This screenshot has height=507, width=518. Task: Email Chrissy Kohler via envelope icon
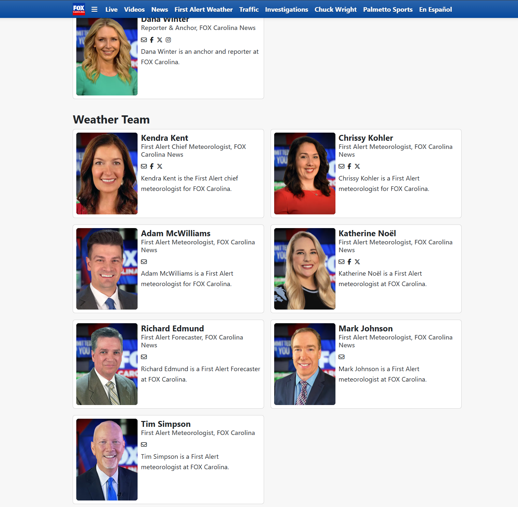click(x=341, y=166)
